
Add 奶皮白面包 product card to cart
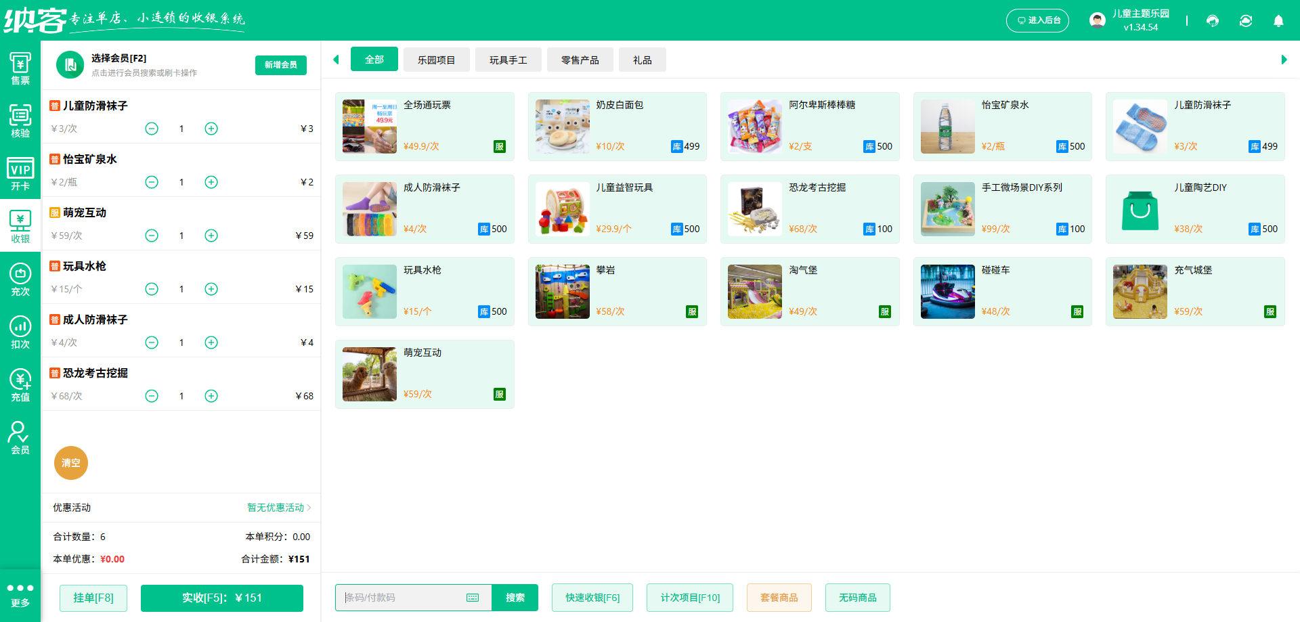[617, 127]
